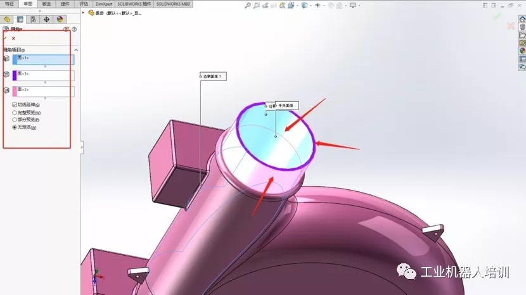
Task: Switch to the SOLIDWORKS MBD tab
Action: (x=173, y=4)
